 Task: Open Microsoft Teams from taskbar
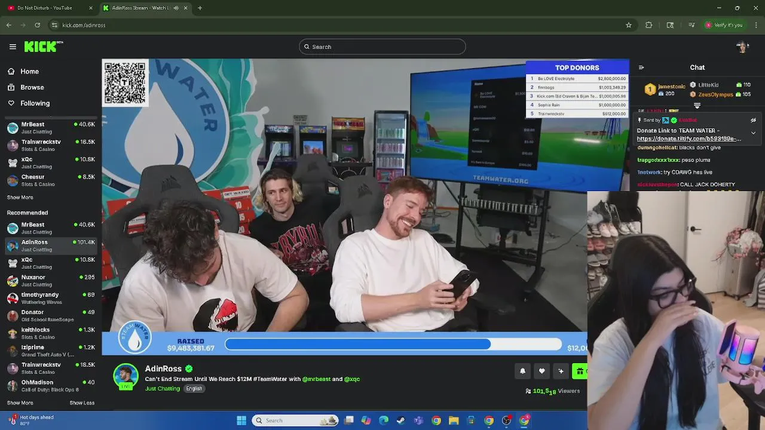pyautogui.click(x=418, y=420)
